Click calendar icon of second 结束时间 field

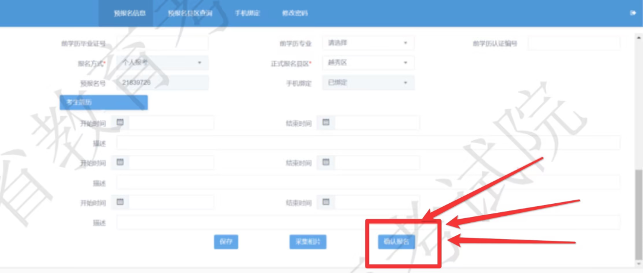(x=326, y=162)
